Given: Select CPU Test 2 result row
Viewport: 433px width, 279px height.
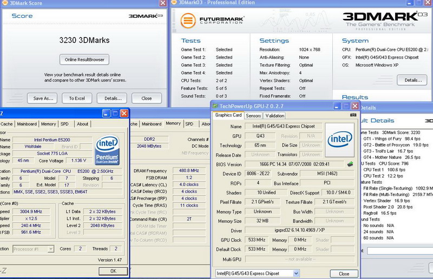Looking at the screenshot, I should click(383, 176).
